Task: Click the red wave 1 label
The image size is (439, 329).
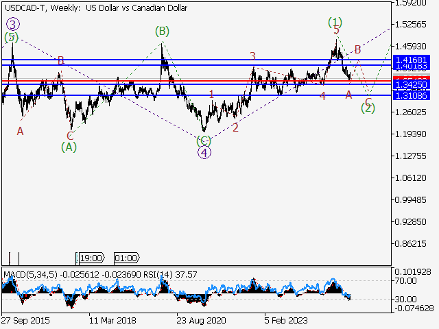Action: coord(212,94)
